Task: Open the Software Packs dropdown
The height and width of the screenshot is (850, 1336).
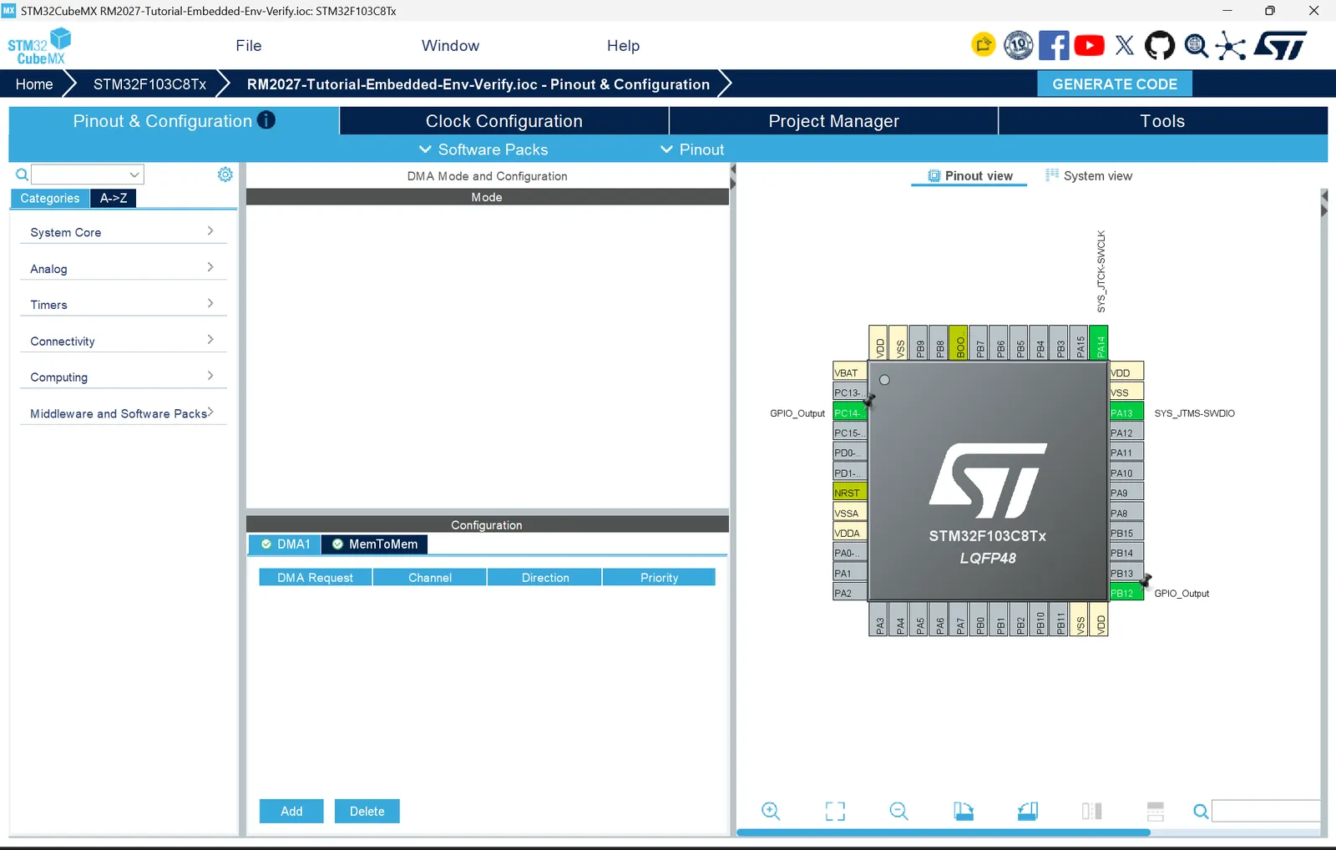Action: tap(483, 149)
